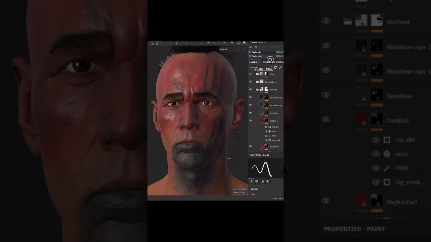This screenshot has width=431, height=242.
Task: Hide the Grime layer
Action: click(x=250, y=74)
